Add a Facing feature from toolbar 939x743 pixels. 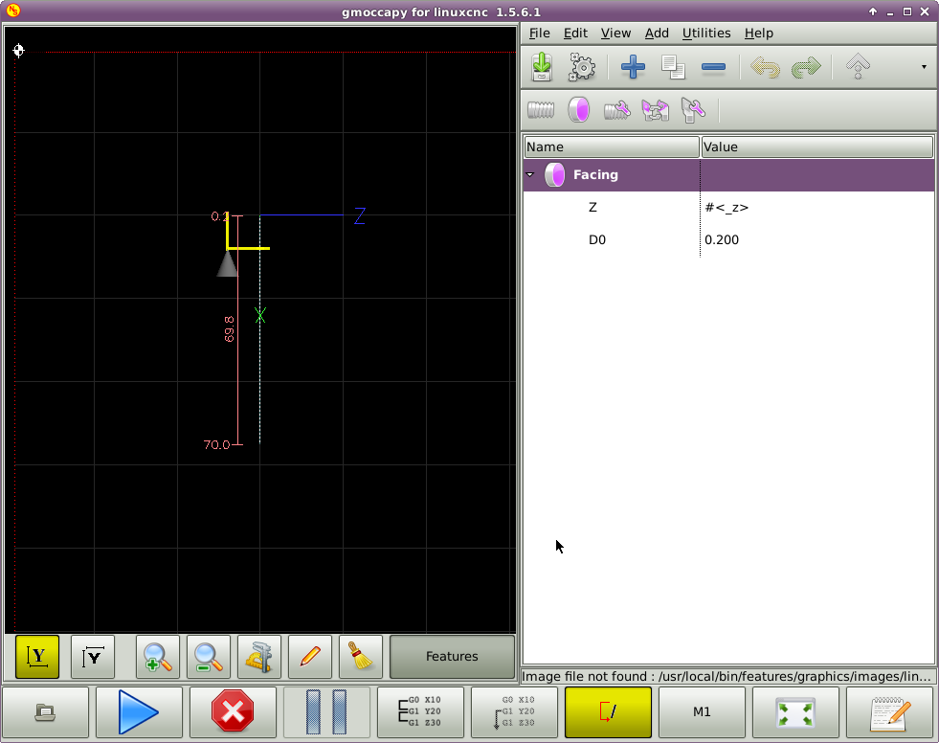point(578,110)
